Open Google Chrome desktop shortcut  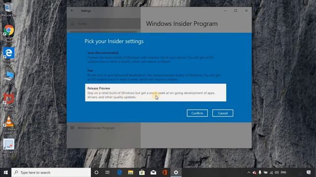tap(8, 33)
